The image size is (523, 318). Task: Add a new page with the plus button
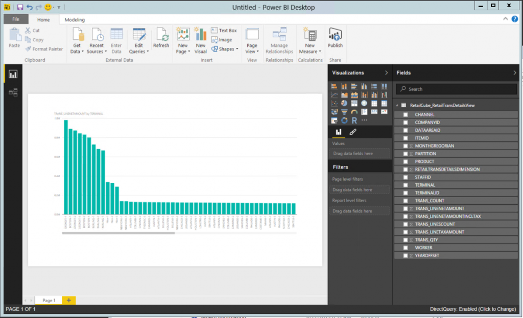coord(69,300)
